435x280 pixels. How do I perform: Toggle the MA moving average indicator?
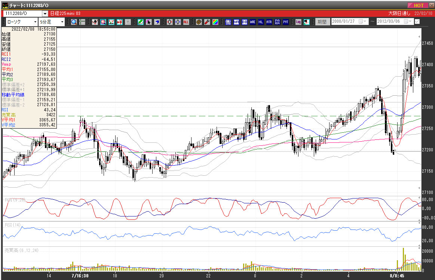tap(236, 22)
